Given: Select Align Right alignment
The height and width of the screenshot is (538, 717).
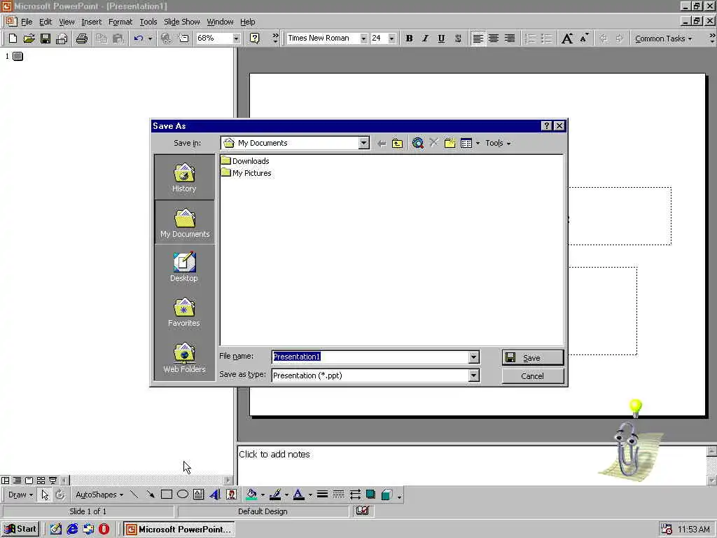Looking at the screenshot, I should (510, 39).
